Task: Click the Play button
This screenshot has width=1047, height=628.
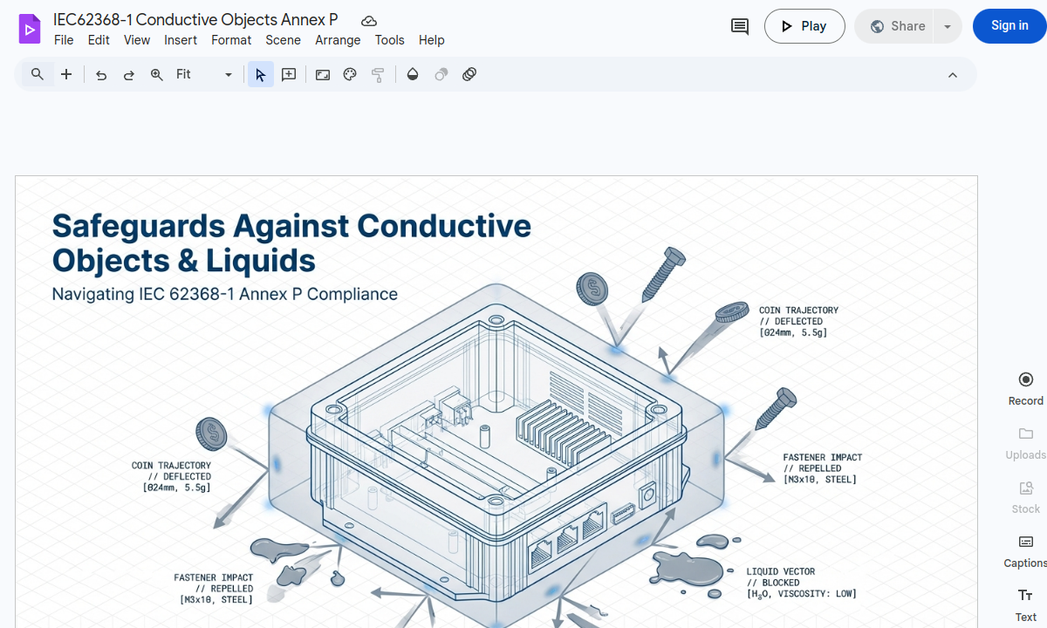Action: [x=804, y=26]
